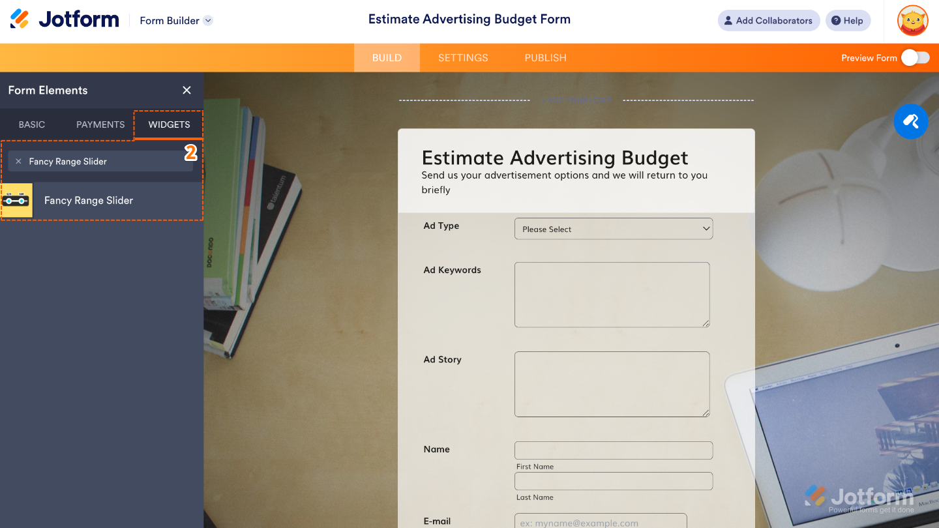Click the Fancy Range Slider widget thumbnail
The width and height of the screenshot is (939, 528).
[x=16, y=200]
